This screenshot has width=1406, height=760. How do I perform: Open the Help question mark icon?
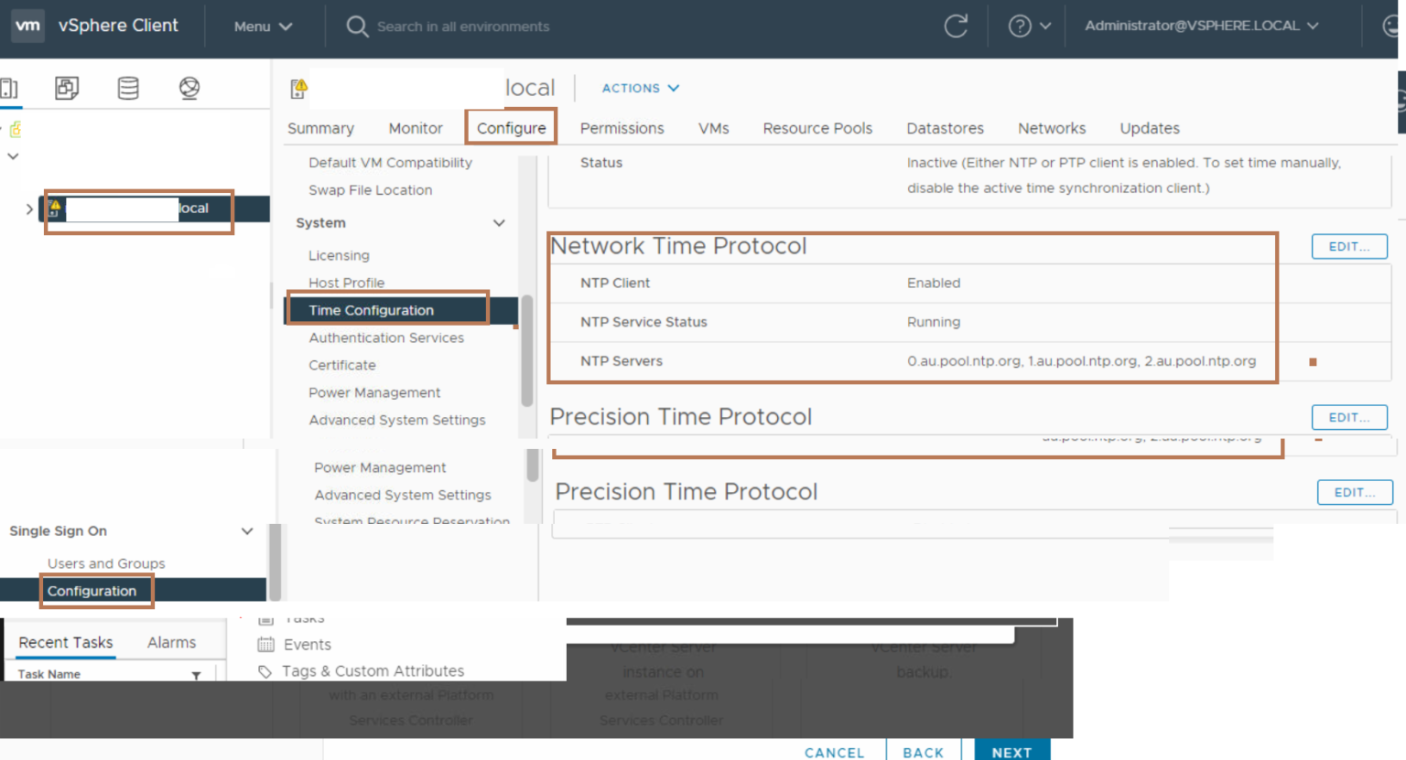[1019, 26]
